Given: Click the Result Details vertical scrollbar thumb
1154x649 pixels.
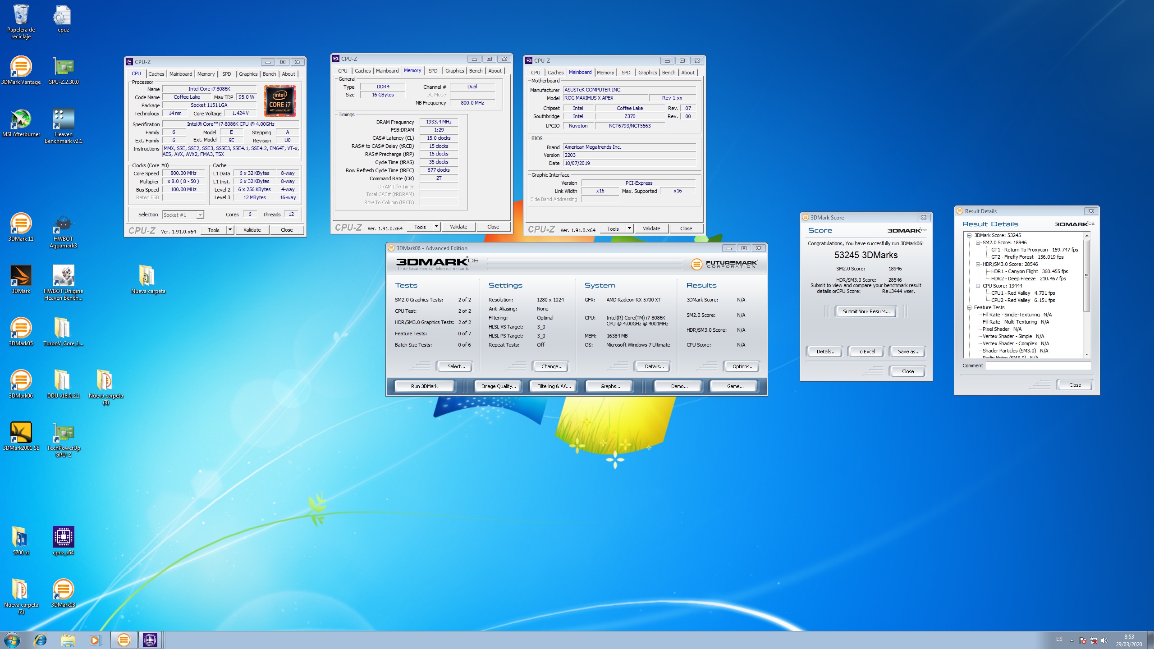Looking at the screenshot, I should click(1086, 275).
